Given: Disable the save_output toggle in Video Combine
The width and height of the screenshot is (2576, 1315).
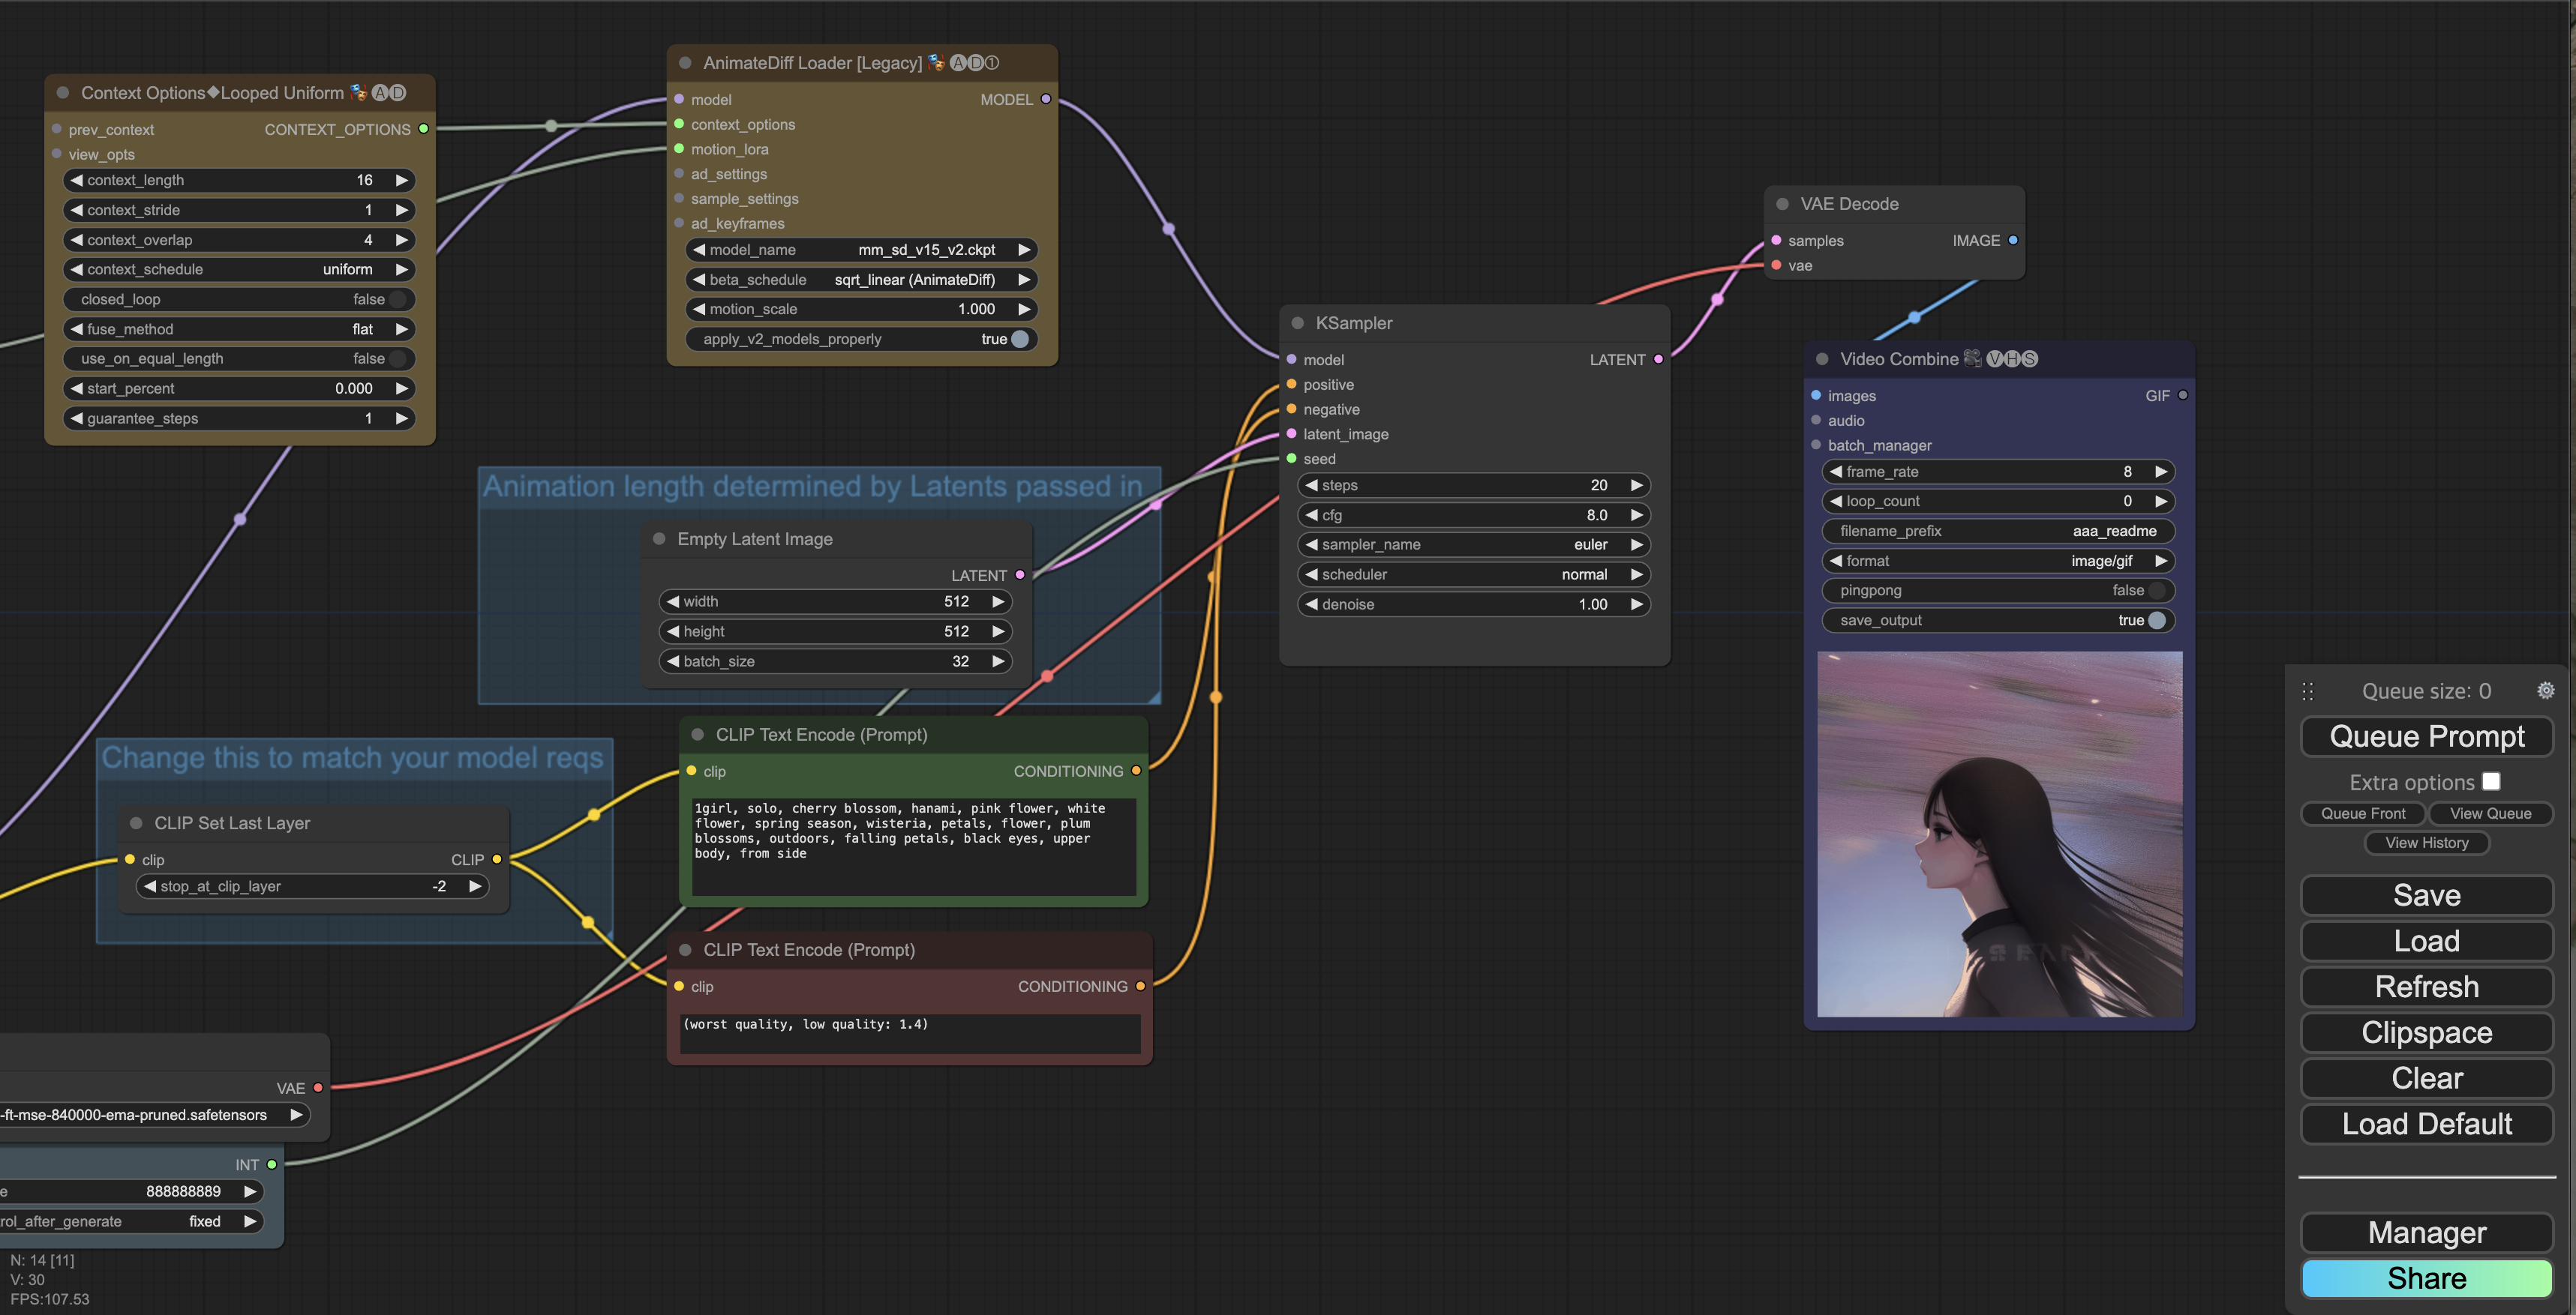Looking at the screenshot, I should [x=2157, y=621].
